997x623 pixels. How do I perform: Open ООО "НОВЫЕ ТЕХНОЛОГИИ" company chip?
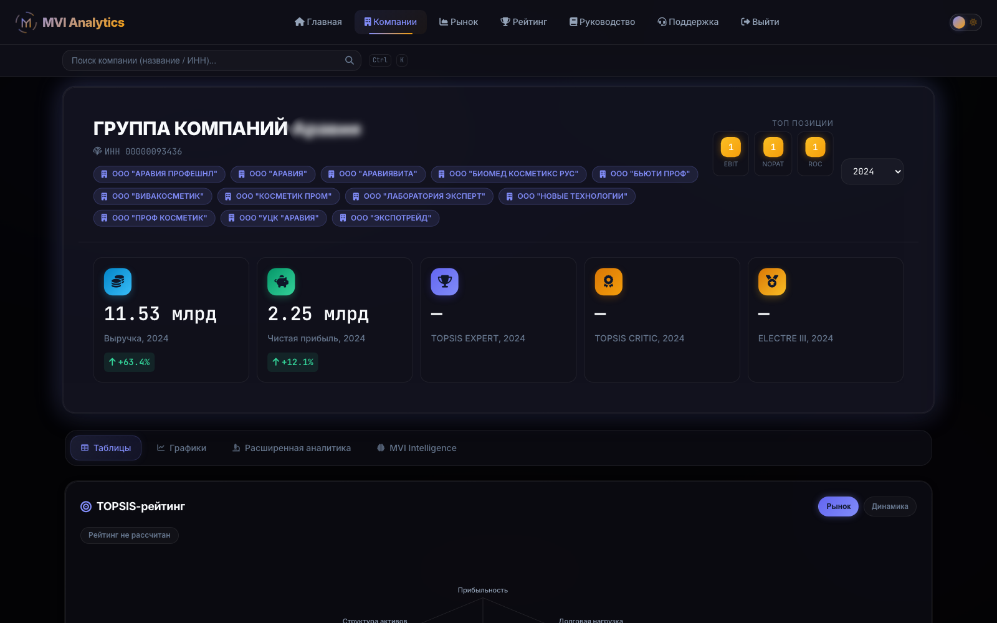[567, 196]
